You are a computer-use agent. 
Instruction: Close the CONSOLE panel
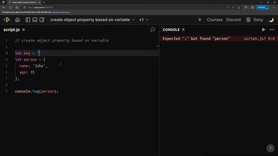[183, 30]
